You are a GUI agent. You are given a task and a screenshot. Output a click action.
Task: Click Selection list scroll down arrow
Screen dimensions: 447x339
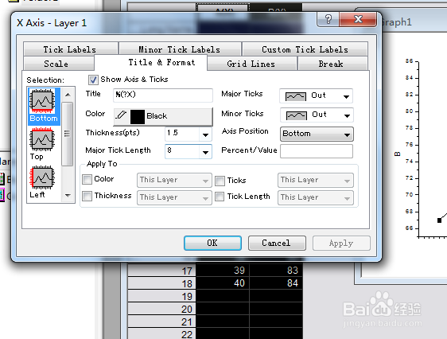tap(68, 195)
